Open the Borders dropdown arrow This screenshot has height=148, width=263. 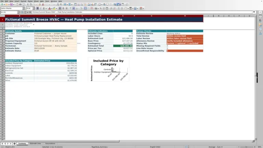(128, 8)
